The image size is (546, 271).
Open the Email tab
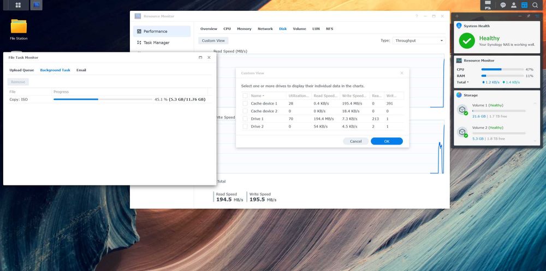click(81, 70)
